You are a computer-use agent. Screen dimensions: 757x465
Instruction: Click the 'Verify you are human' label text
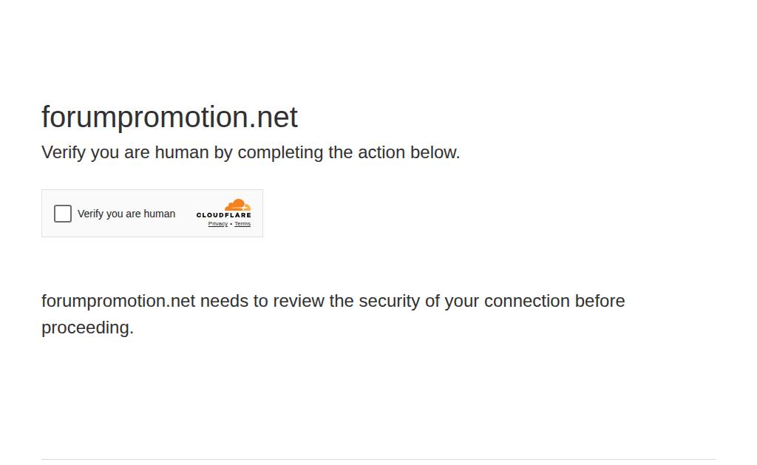pyautogui.click(x=126, y=214)
